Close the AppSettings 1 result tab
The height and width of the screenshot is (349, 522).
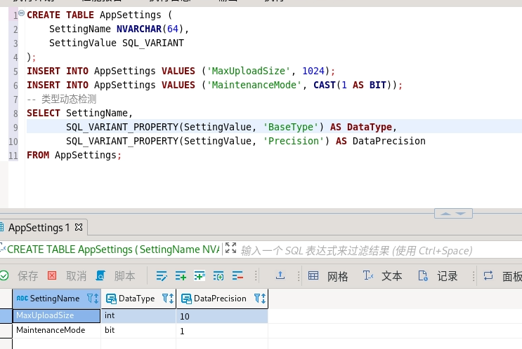(79, 228)
